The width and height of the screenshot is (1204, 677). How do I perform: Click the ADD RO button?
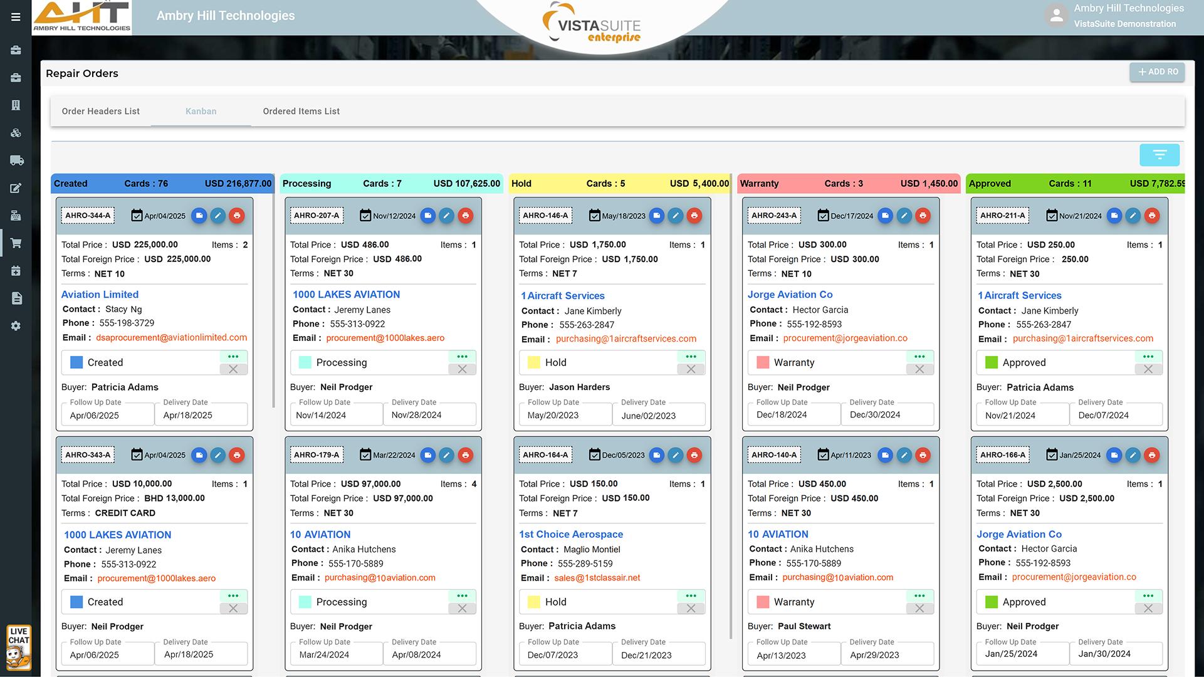1157,72
